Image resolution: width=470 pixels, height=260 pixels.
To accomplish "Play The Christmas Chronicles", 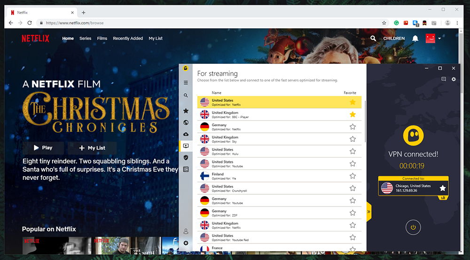I will tap(43, 148).
